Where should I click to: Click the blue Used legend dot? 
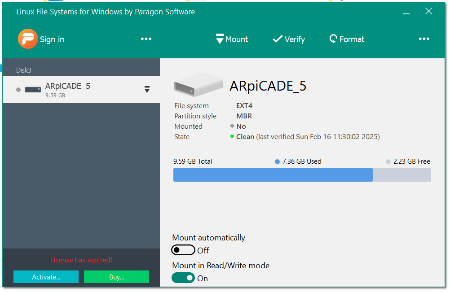(277, 161)
